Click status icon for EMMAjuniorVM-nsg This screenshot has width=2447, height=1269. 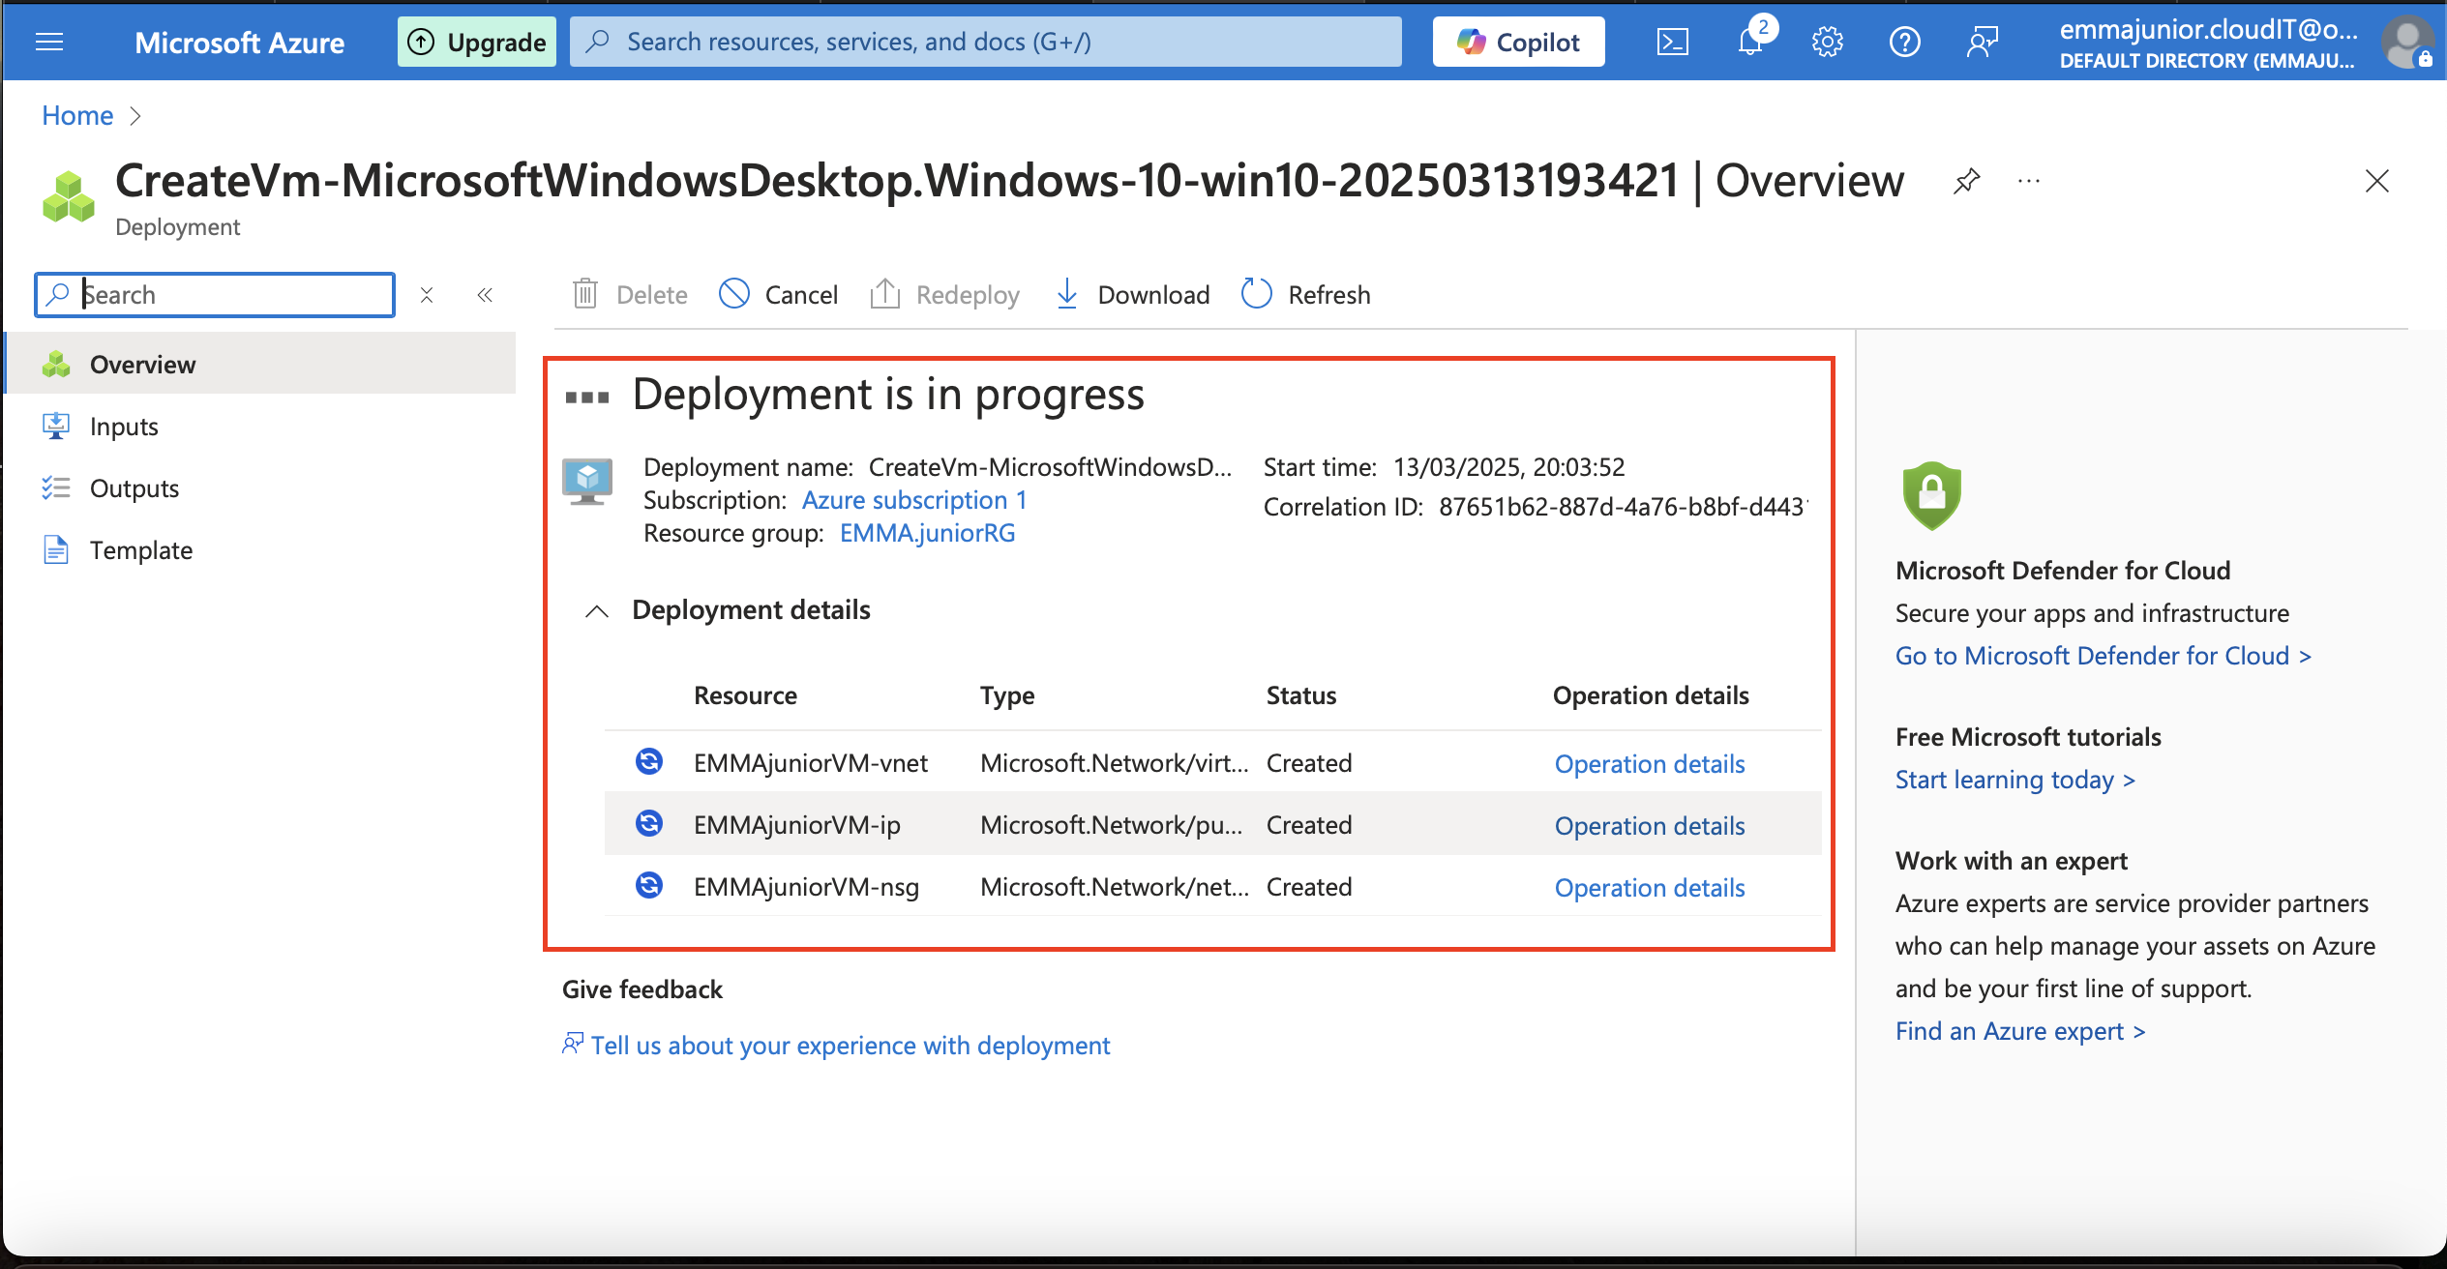(649, 886)
